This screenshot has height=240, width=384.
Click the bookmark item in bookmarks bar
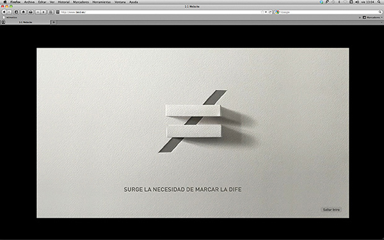10,17
